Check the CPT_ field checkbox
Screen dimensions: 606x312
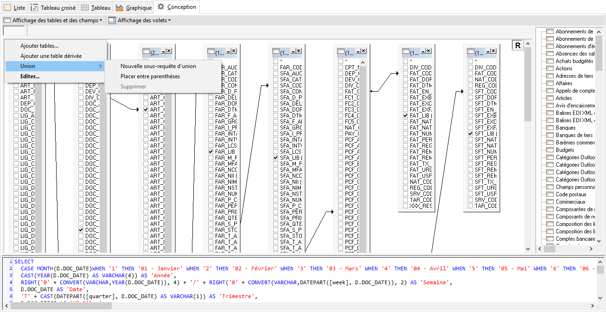pos(341,67)
